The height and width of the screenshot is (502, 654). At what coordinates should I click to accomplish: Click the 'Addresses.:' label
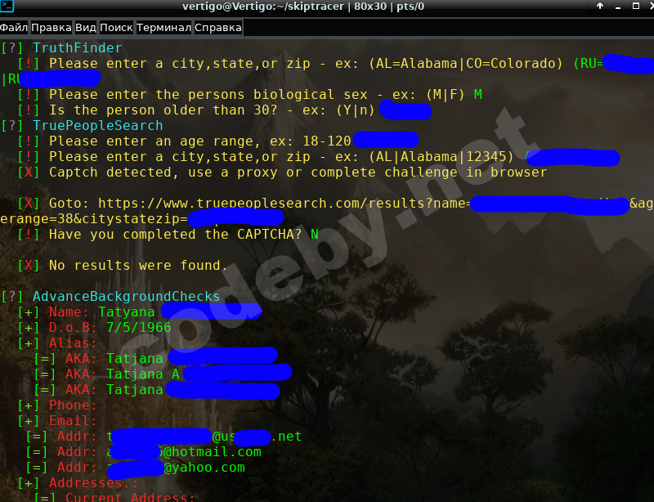[x=93, y=483]
